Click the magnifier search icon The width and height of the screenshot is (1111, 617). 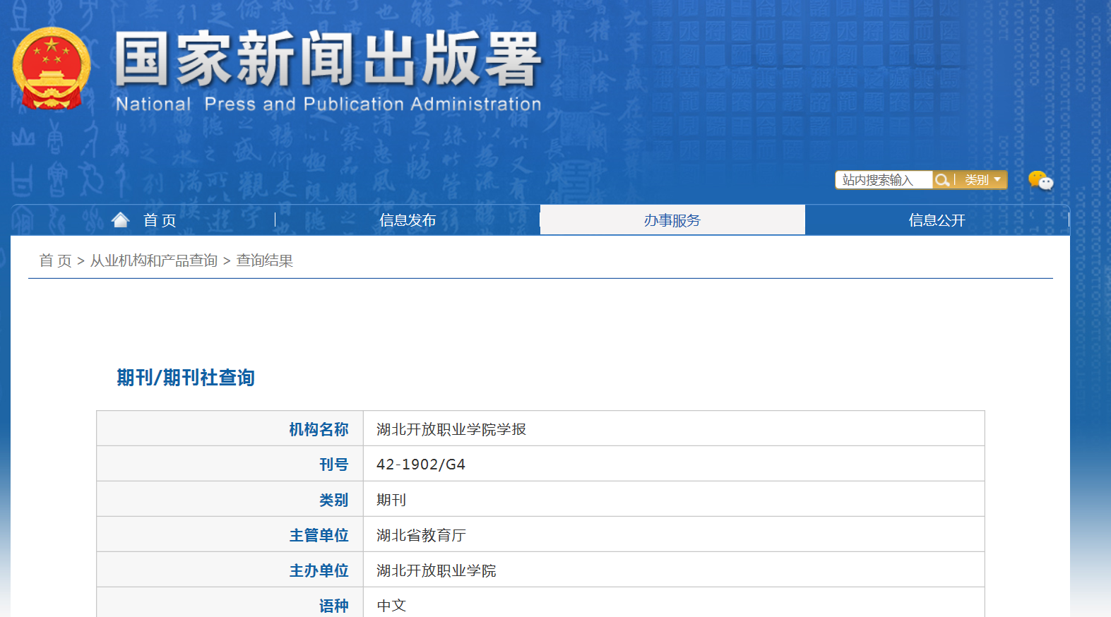point(941,180)
